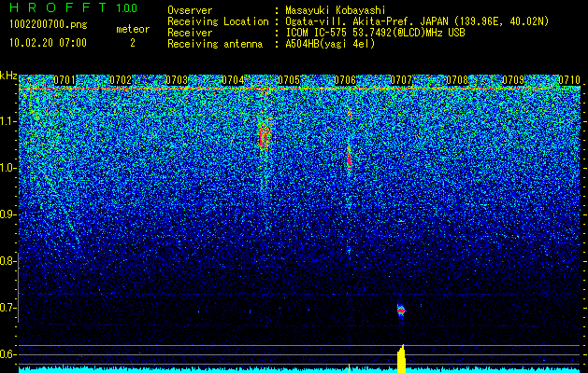Click the Ovserver label
Screen dimensions: 588x373
[x=190, y=10]
